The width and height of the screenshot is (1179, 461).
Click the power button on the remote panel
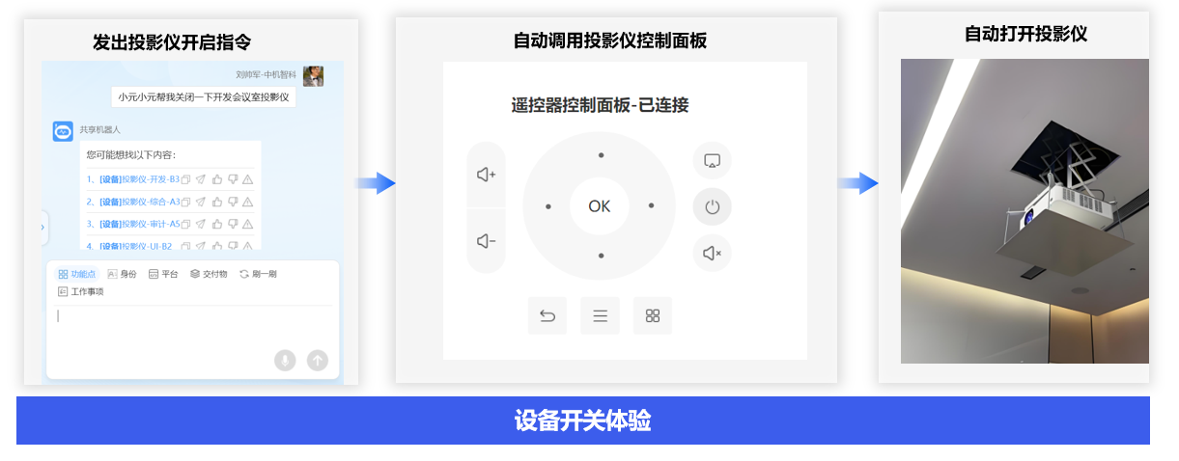pyautogui.click(x=712, y=206)
